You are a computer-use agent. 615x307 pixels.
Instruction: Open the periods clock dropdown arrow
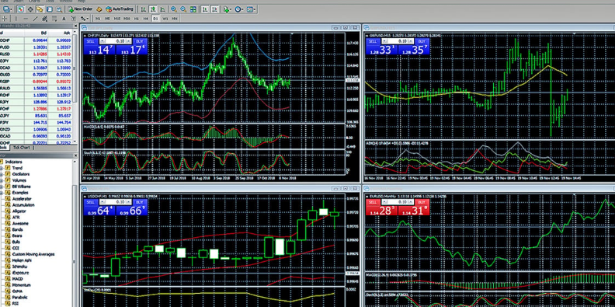click(242, 9)
